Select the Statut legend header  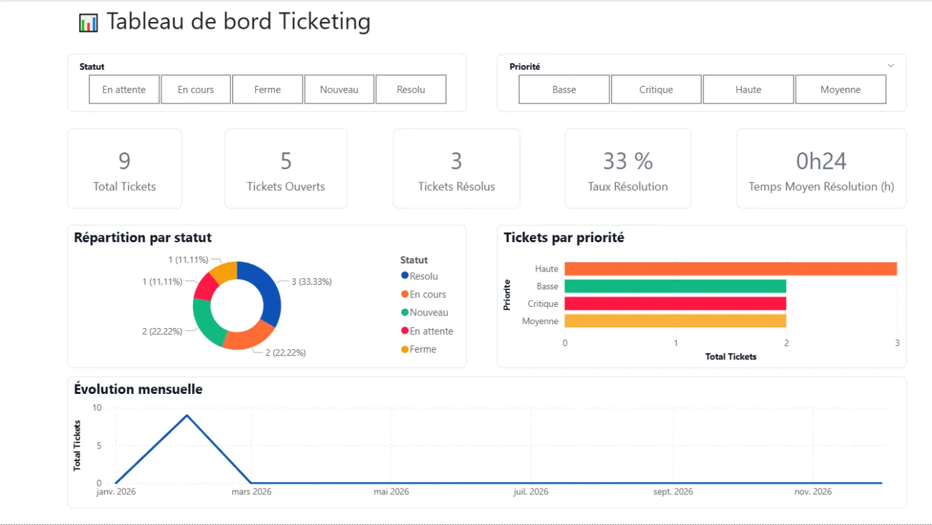[414, 260]
